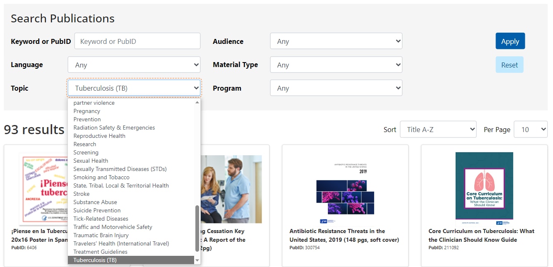
Task: Click the topic list scroll-down arrow
Action: [x=197, y=261]
